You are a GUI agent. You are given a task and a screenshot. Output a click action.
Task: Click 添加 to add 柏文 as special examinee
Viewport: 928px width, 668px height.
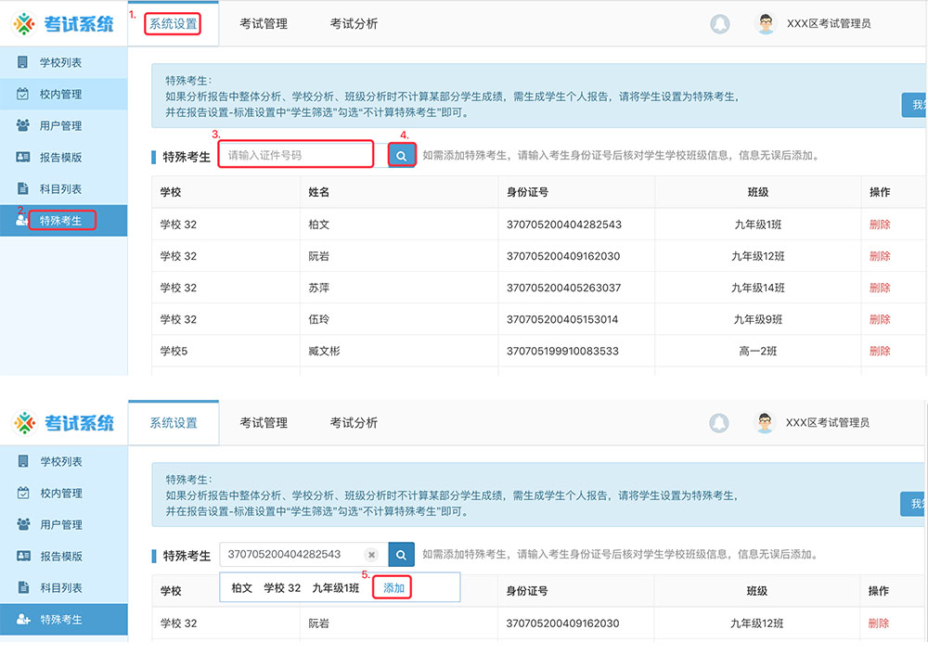click(x=393, y=587)
